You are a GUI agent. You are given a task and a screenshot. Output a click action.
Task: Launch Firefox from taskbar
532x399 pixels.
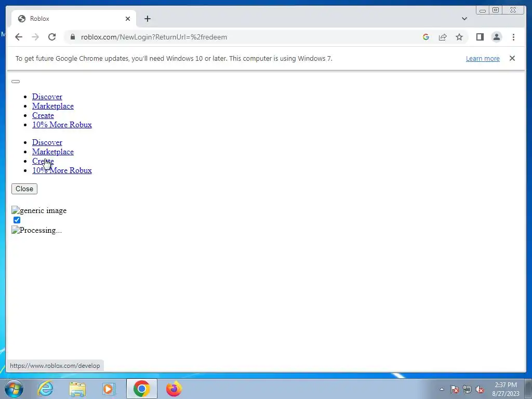[x=174, y=389]
